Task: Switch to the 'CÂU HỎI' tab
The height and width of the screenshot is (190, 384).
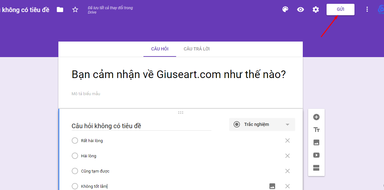Action: pyautogui.click(x=160, y=49)
